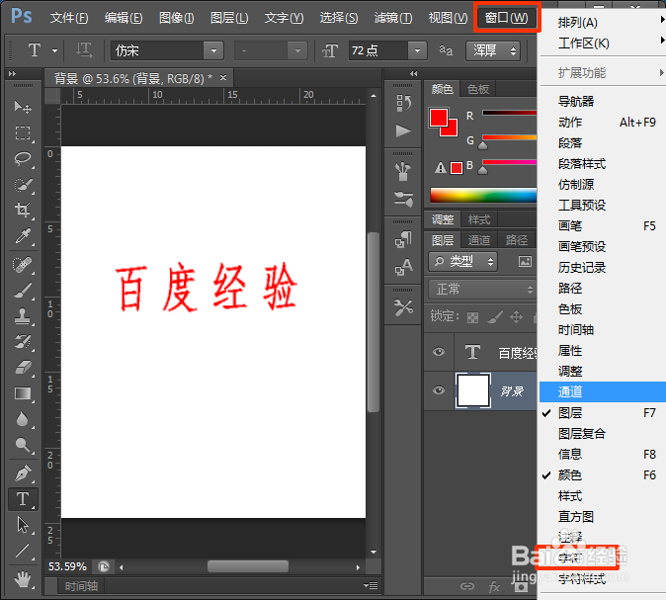This screenshot has height=600, width=666.
Task: Hide the 百度经验 text layer
Action: (x=439, y=352)
